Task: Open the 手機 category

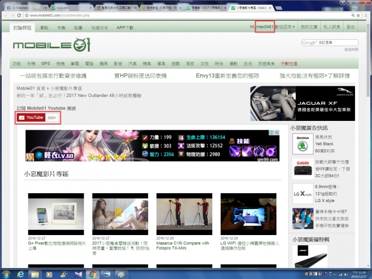Action: 31,64
